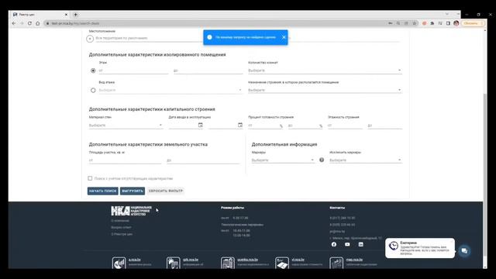
Task: Click the markers help question icon
Action: coord(322,160)
